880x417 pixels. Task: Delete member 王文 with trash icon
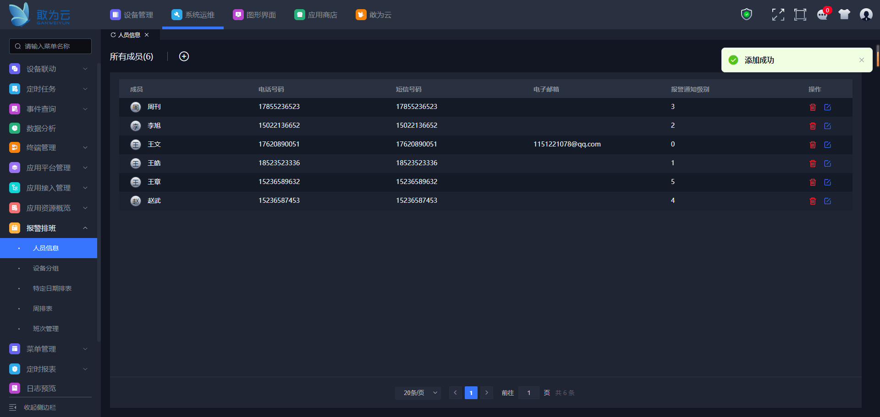tap(813, 145)
